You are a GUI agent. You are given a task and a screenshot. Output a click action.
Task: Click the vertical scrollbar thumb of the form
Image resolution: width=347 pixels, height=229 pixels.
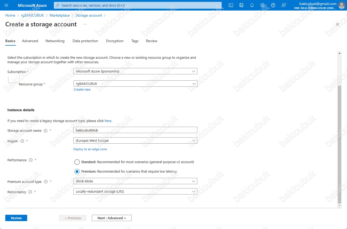[x=340, y=144]
